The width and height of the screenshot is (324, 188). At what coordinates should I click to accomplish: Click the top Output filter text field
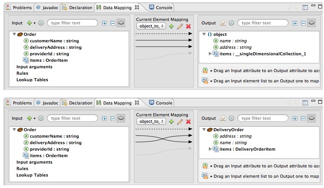tap(263, 23)
